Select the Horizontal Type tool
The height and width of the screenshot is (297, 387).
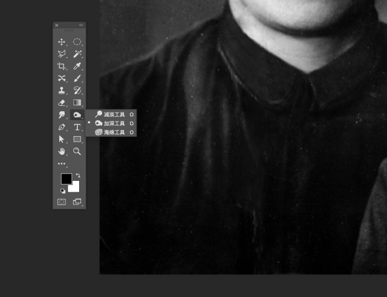pos(77,127)
